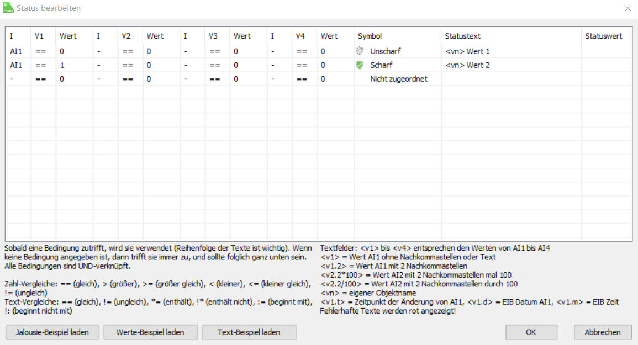Load the Text-Beispiel example
This screenshot has width=638, height=345.
(x=249, y=332)
